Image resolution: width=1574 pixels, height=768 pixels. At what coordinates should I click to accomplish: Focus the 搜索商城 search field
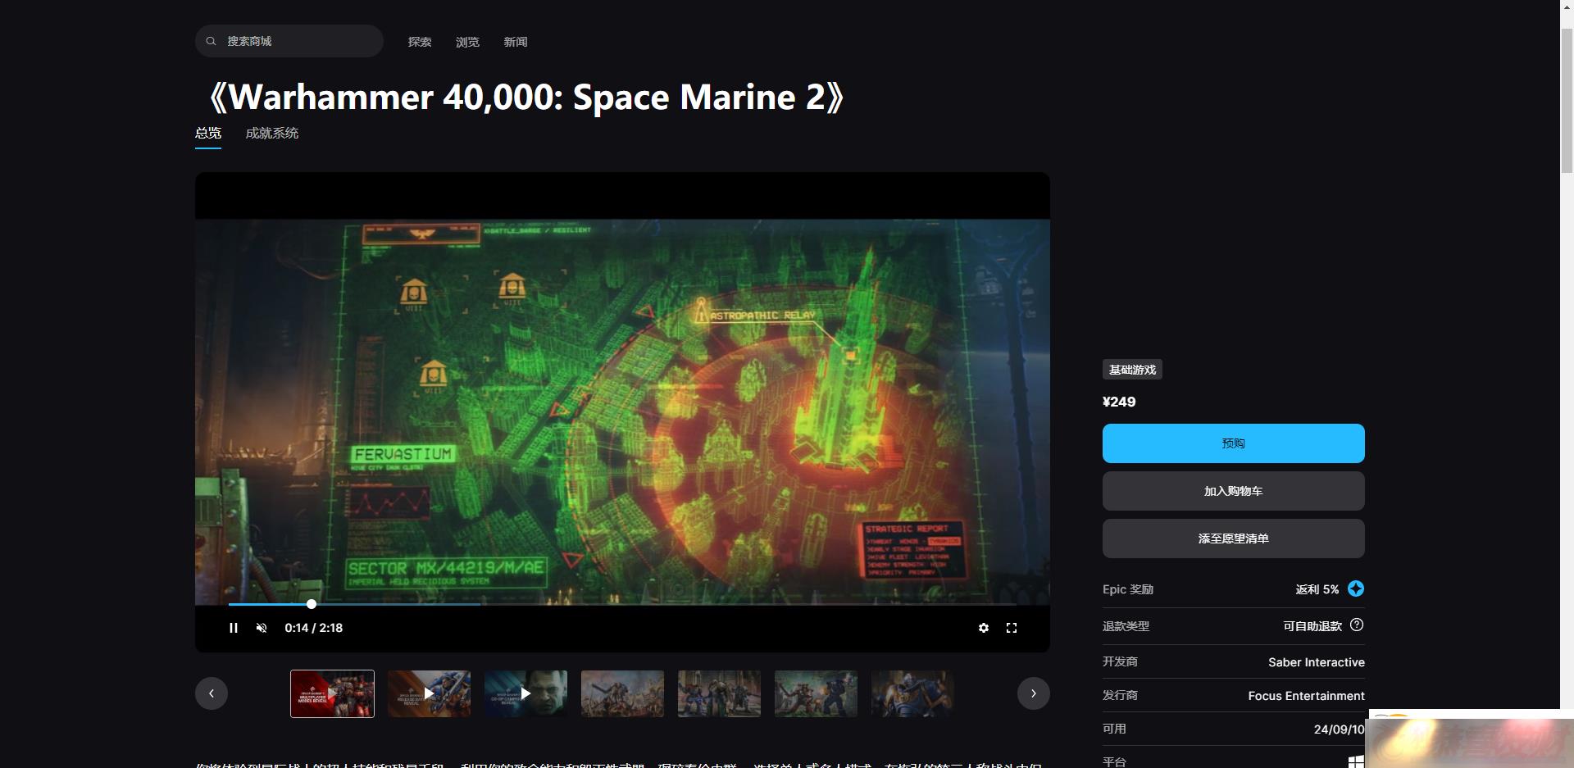pos(289,41)
